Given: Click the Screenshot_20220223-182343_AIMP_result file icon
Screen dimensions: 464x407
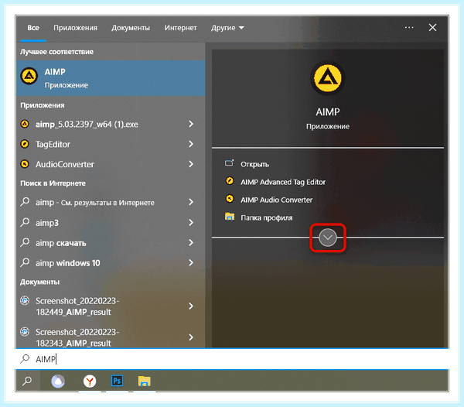Looking at the screenshot, I should click(x=25, y=332).
